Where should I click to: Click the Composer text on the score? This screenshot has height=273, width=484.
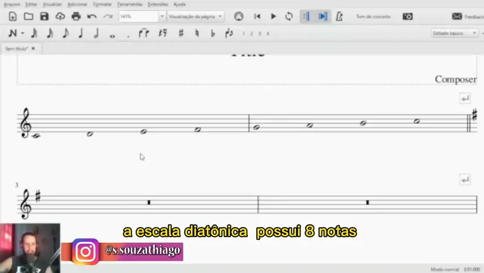(x=456, y=79)
